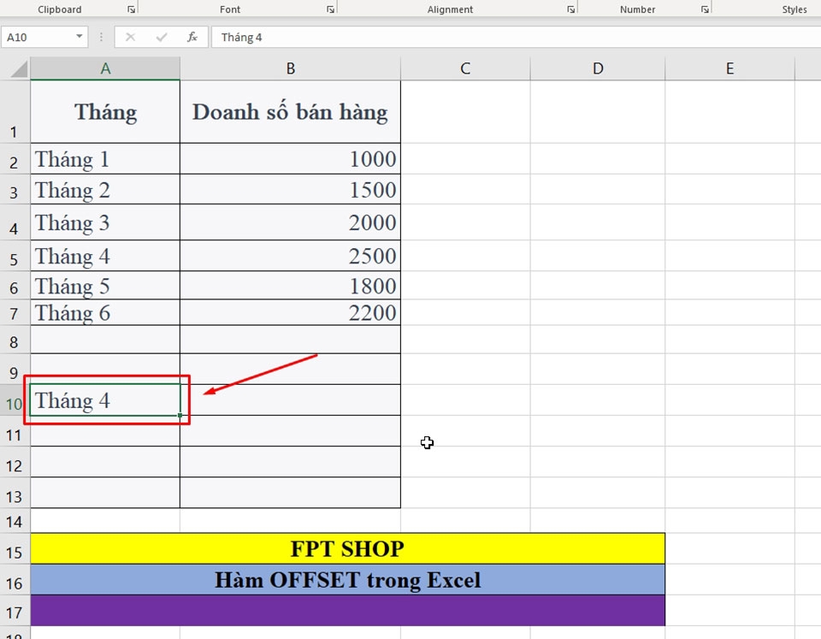The width and height of the screenshot is (821, 639).
Task: Select the cell 'Tháng 1'
Action: pos(105,159)
